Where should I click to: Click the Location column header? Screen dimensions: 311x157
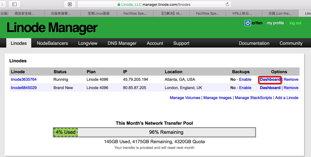[x=174, y=72]
